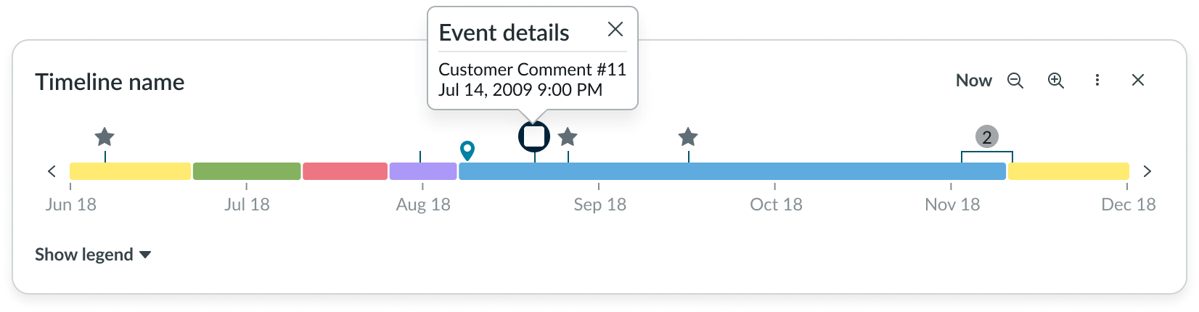Click the long blue timeline segment

pos(732,171)
